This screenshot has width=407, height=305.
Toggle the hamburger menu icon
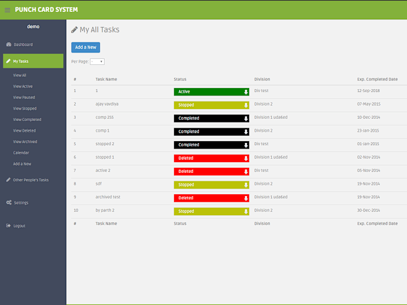(7, 10)
